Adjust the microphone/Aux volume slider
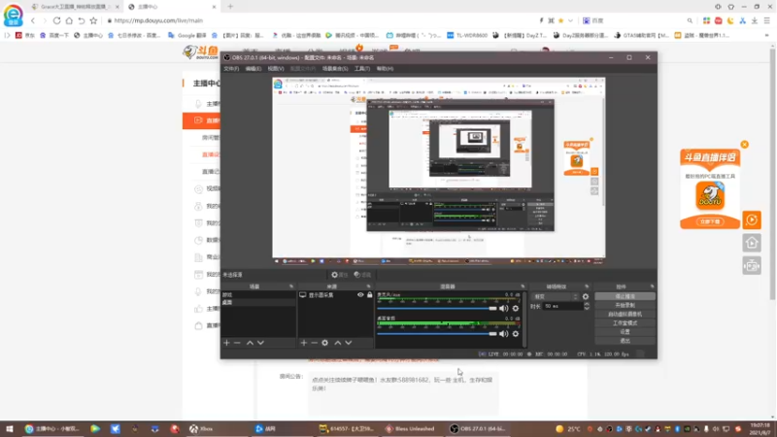 436,308
